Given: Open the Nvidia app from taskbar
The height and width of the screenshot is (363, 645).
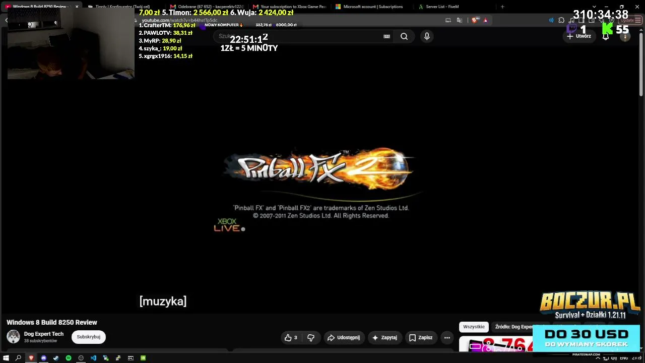Looking at the screenshot, I should (x=143, y=358).
